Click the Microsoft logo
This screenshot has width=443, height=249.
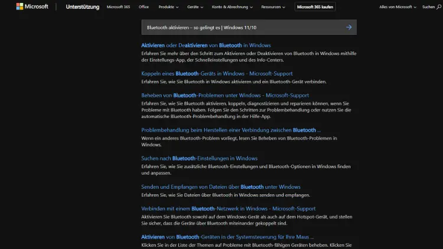pyautogui.click(x=32, y=6)
